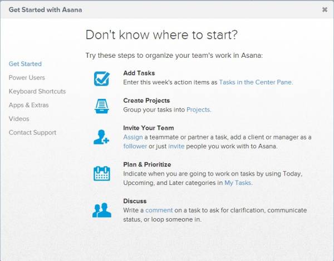The width and height of the screenshot is (334, 261).
Task: Click the Discuss two-people icon
Action: coord(102,210)
